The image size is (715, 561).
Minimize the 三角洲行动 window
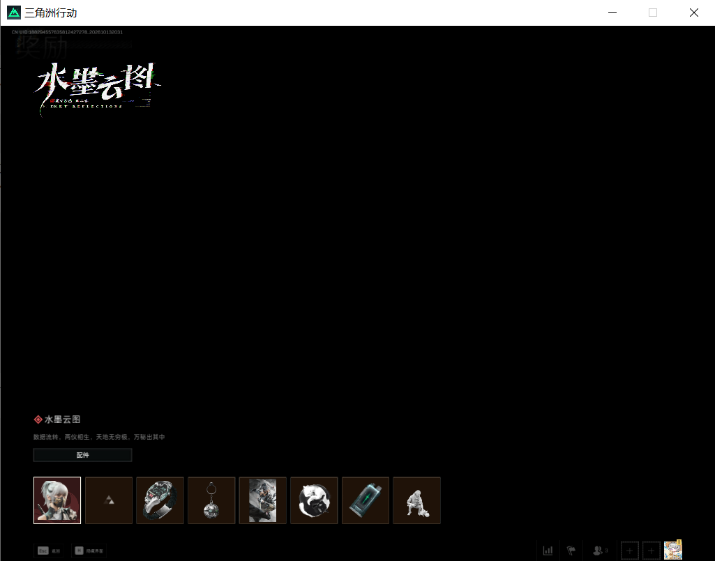click(612, 13)
